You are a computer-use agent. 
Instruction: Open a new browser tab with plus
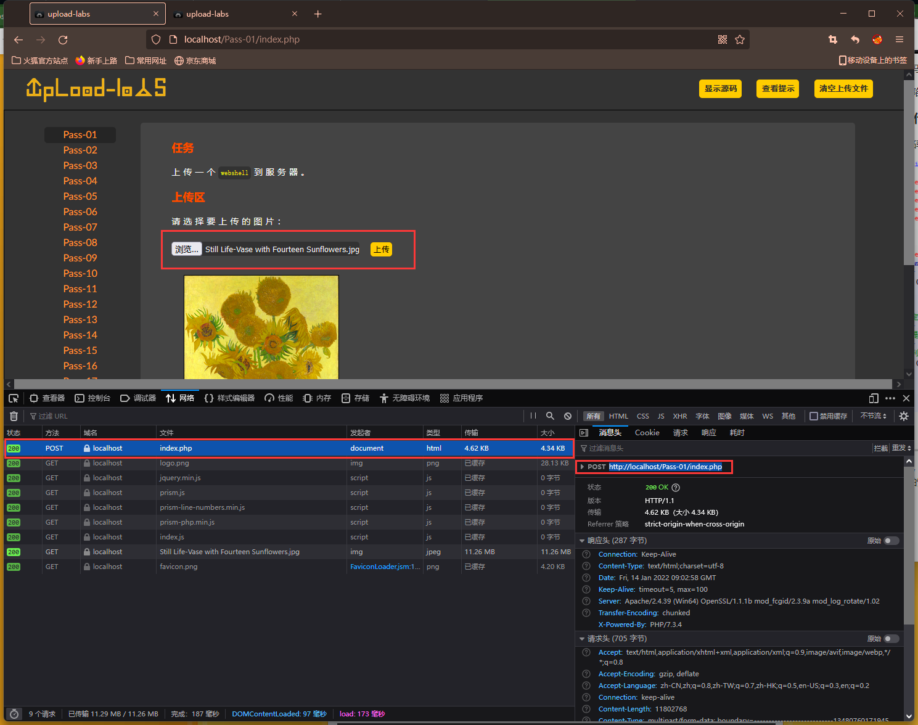(318, 14)
